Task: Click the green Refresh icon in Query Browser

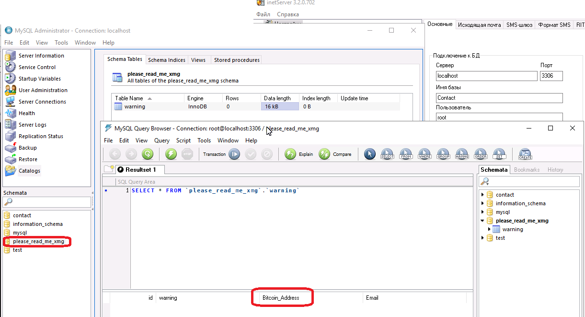Action: pyautogui.click(x=148, y=154)
